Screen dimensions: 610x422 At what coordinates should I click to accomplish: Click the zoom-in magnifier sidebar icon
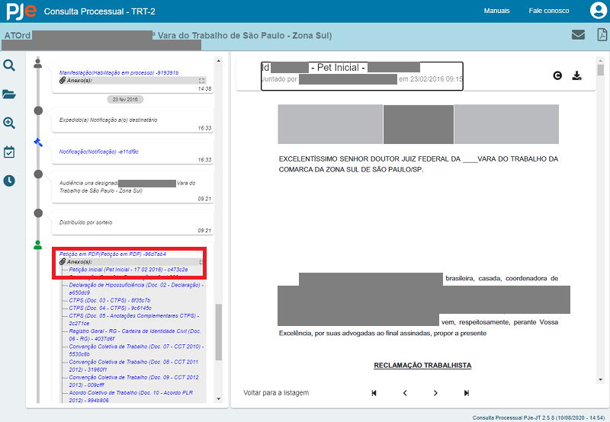(x=9, y=123)
